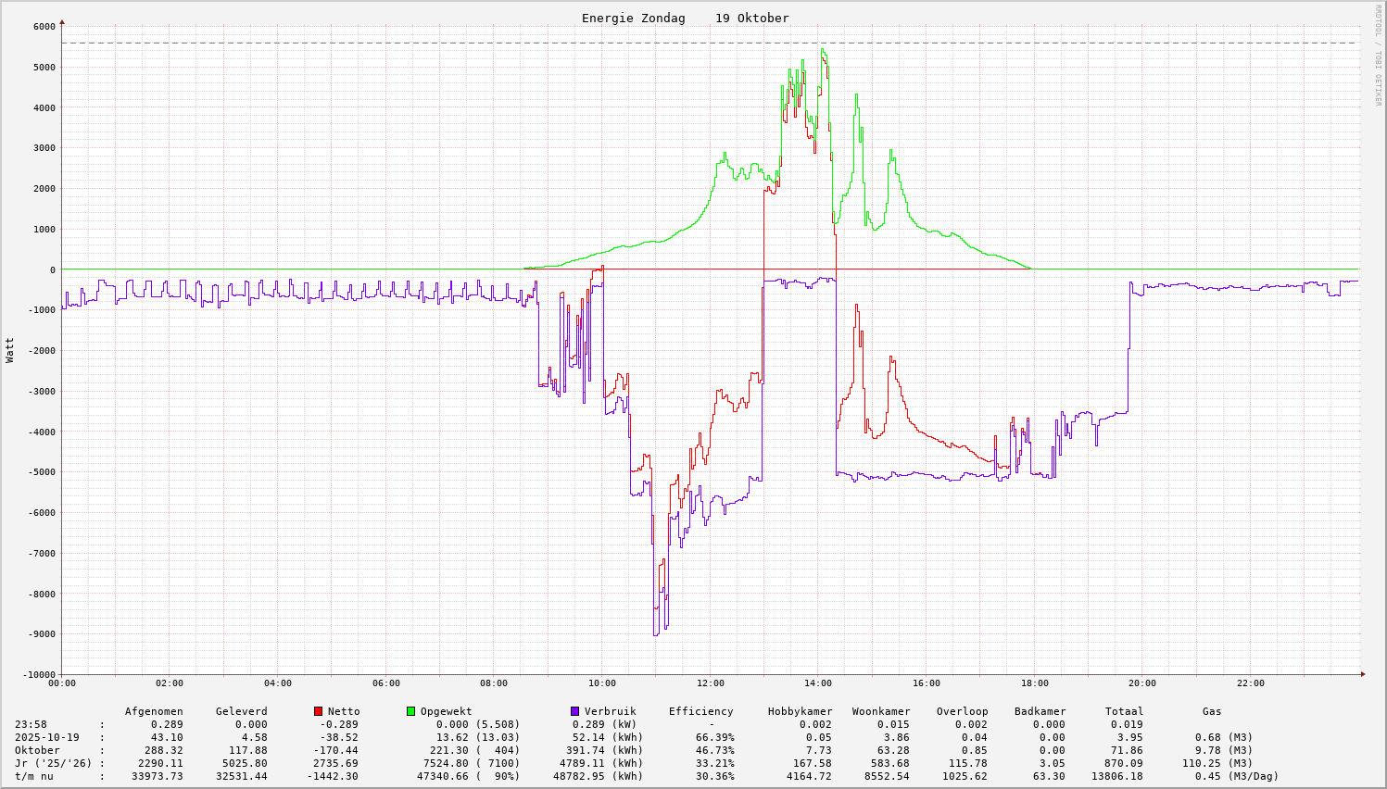
Task: Click the 'Hobbykamer' column header
Action: [800, 711]
